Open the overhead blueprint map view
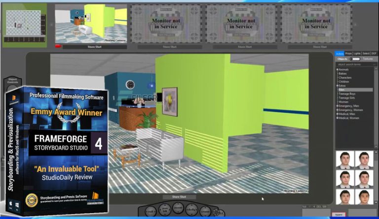Image resolution: width=379 pixels, height=219 pixels. [24, 25]
